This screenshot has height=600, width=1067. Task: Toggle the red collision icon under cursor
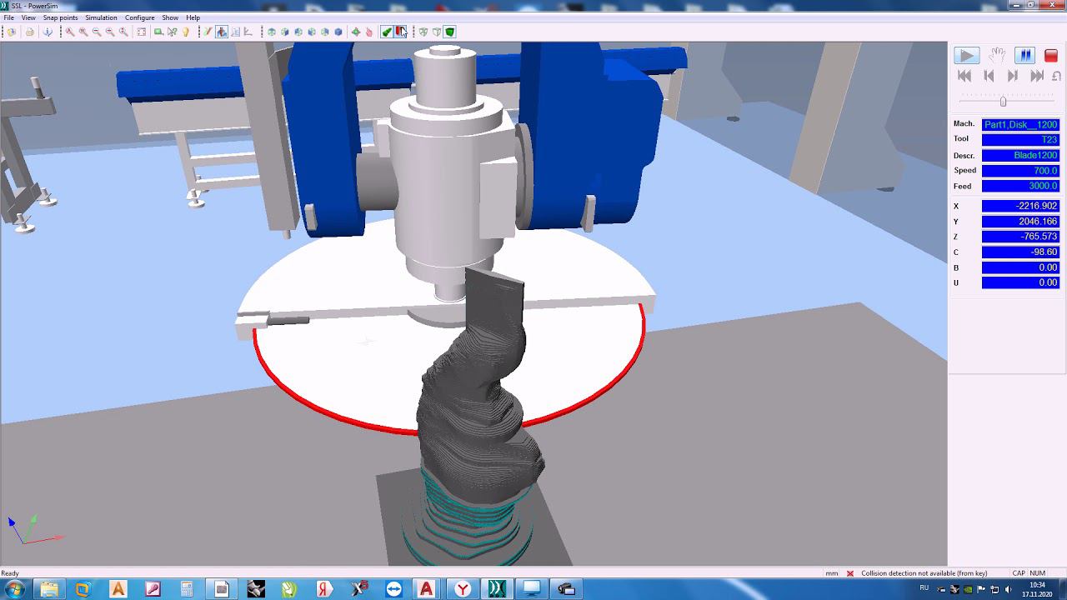pos(401,32)
